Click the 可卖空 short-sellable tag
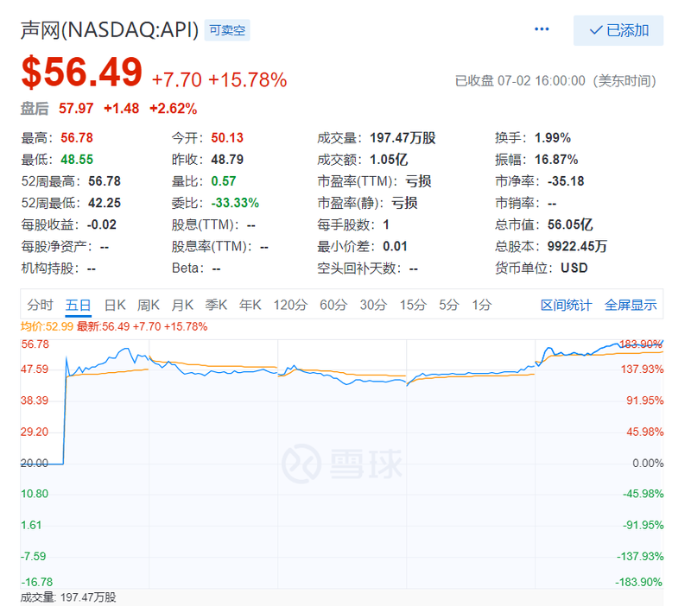 click(227, 30)
